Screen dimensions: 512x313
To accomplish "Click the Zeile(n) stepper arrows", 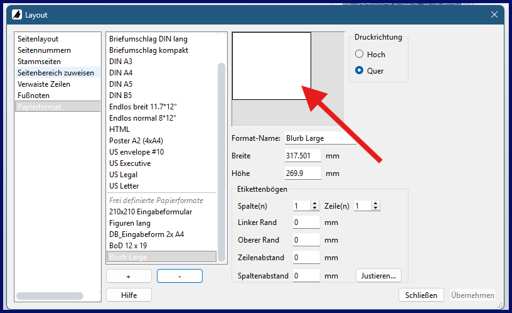I will [x=375, y=206].
